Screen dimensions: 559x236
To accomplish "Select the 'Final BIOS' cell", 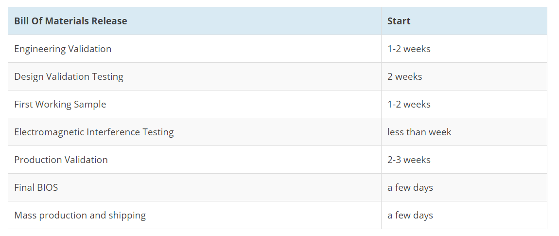I will 194,187.
